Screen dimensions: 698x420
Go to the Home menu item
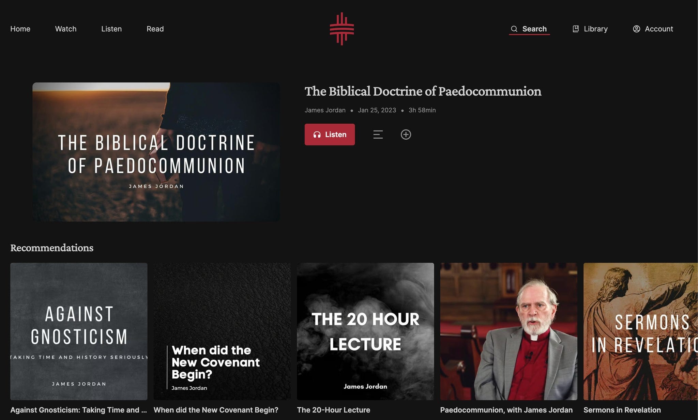(x=20, y=29)
